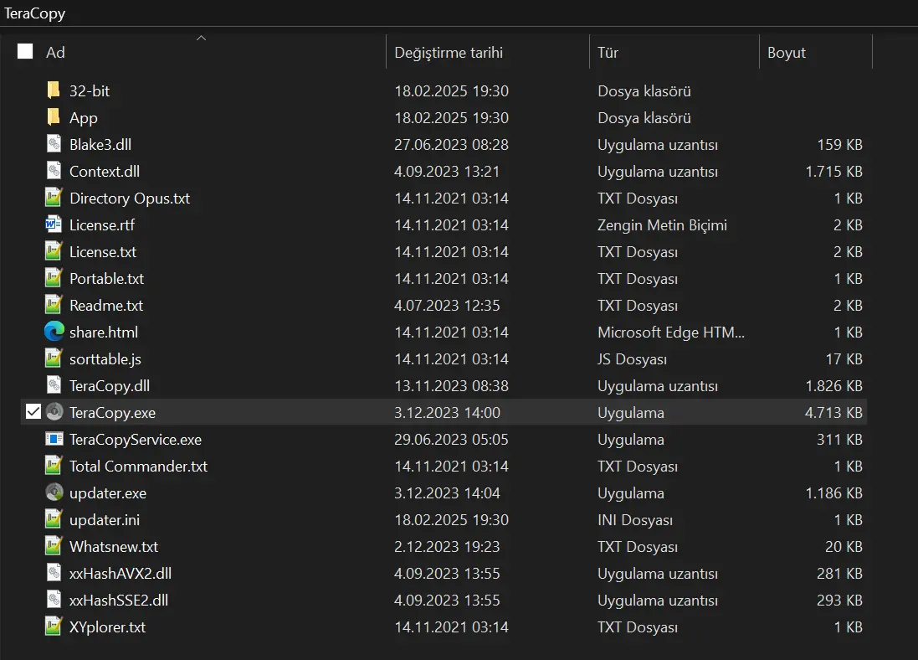Select the Total Commander.txt file name

[x=138, y=466]
